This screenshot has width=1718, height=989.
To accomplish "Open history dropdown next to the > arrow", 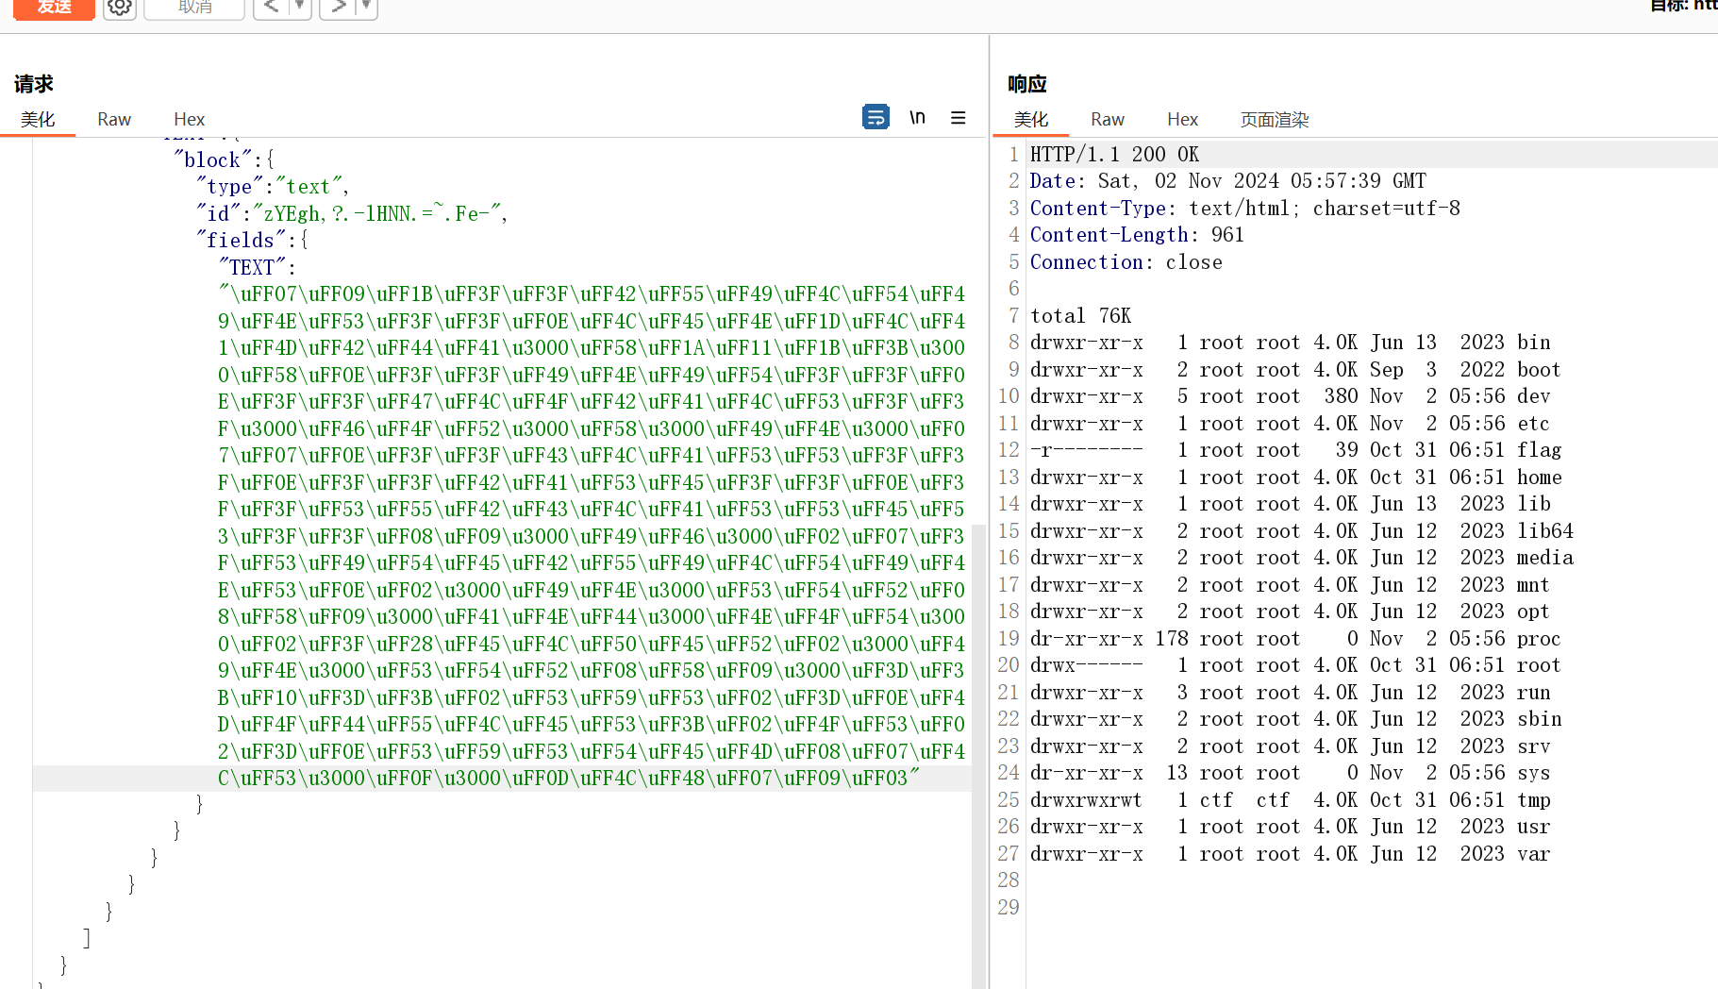I will pos(367,8).
